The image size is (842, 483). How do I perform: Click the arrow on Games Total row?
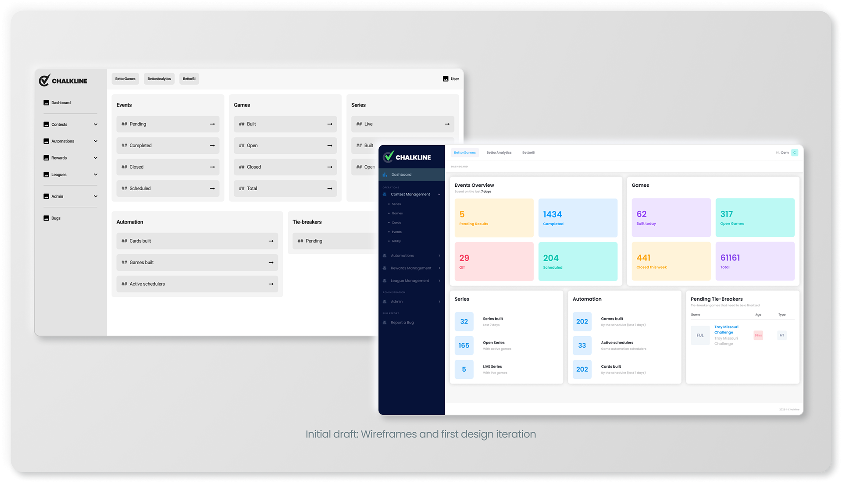(x=330, y=188)
